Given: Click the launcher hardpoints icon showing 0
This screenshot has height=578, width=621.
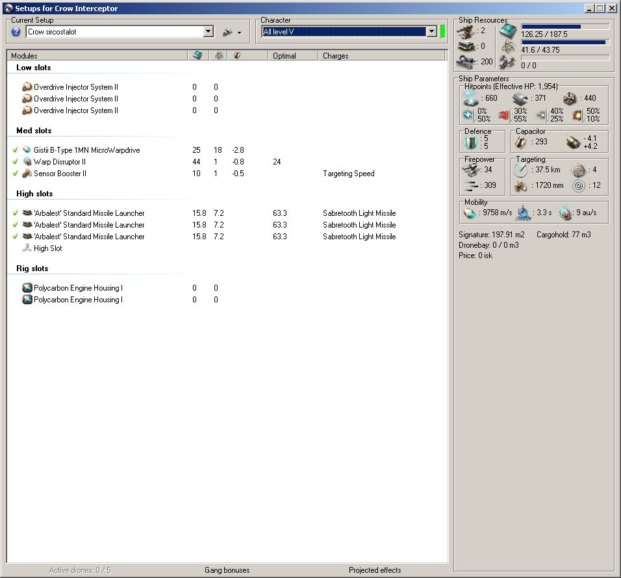Looking at the screenshot, I should pyautogui.click(x=466, y=46).
